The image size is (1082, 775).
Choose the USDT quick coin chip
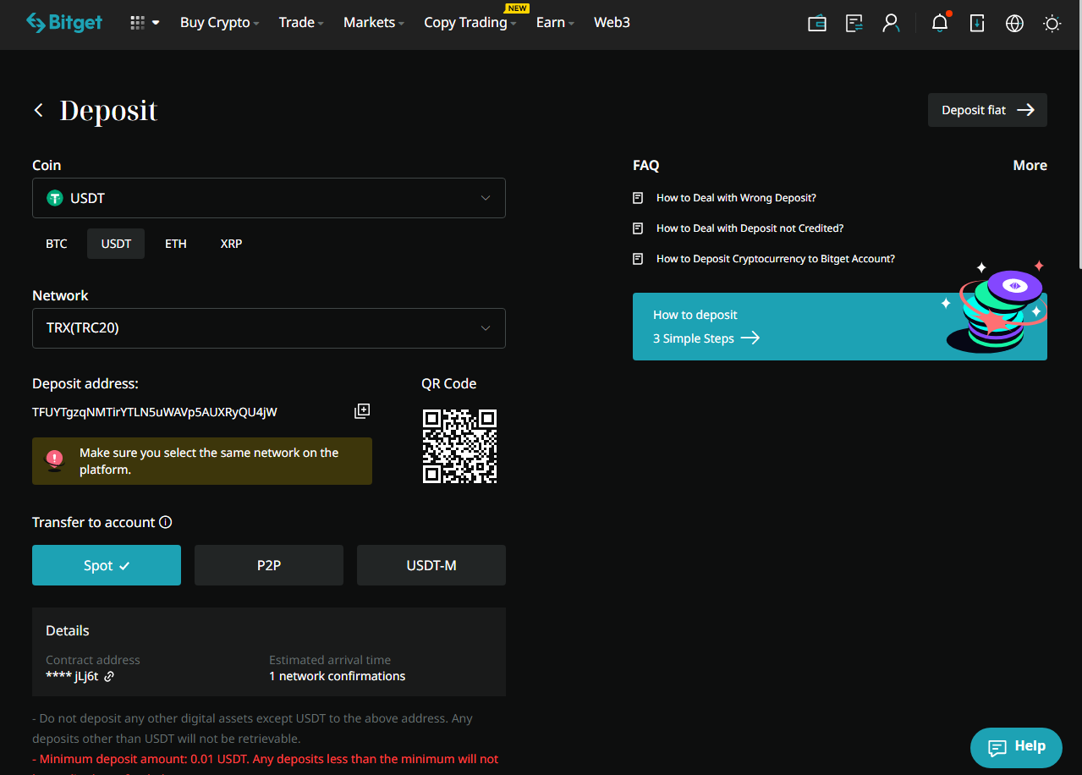(x=117, y=244)
